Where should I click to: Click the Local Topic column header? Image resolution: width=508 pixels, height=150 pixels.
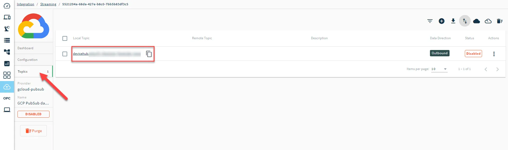coord(81,38)
